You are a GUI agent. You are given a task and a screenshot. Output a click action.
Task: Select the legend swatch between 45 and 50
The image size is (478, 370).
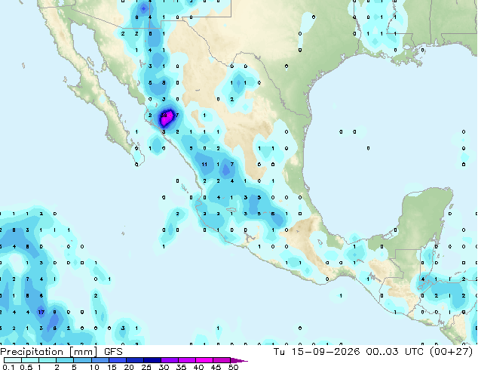tap(222, 360)
